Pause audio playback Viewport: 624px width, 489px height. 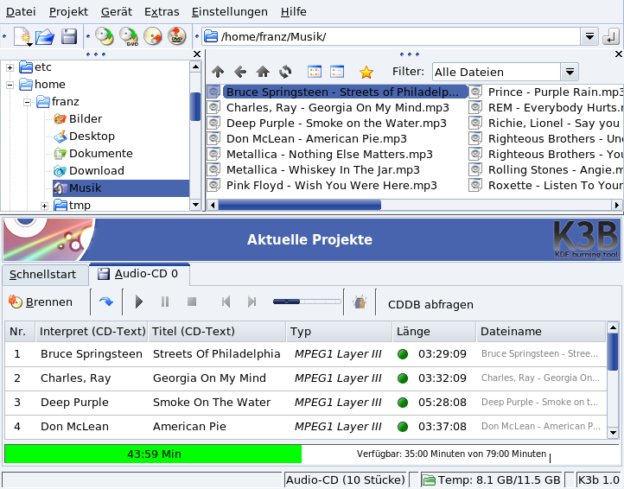[165, 302]
